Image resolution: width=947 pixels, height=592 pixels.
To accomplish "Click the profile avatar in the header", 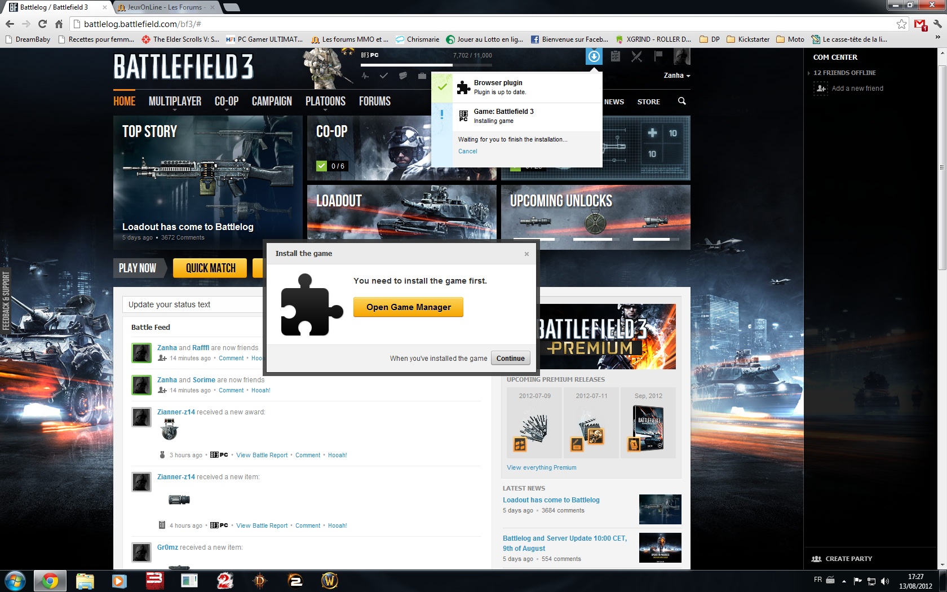I will [x=682, y=56].
